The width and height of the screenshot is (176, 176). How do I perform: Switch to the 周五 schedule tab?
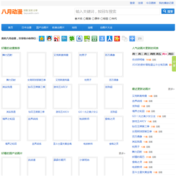tap(158, 54)
